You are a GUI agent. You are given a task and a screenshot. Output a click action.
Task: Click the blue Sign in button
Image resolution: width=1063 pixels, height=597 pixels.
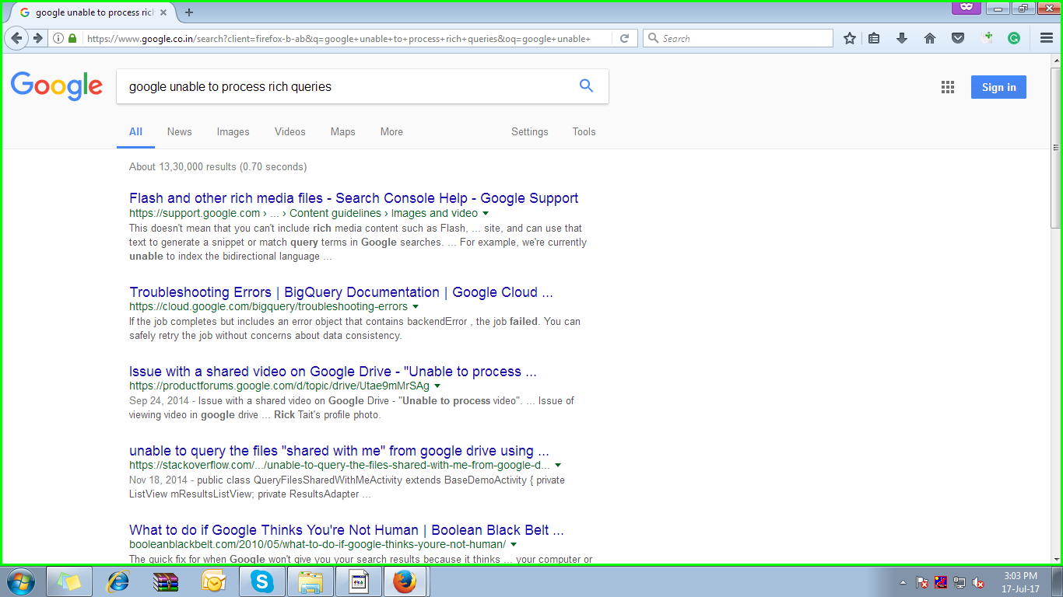point(998,87)
